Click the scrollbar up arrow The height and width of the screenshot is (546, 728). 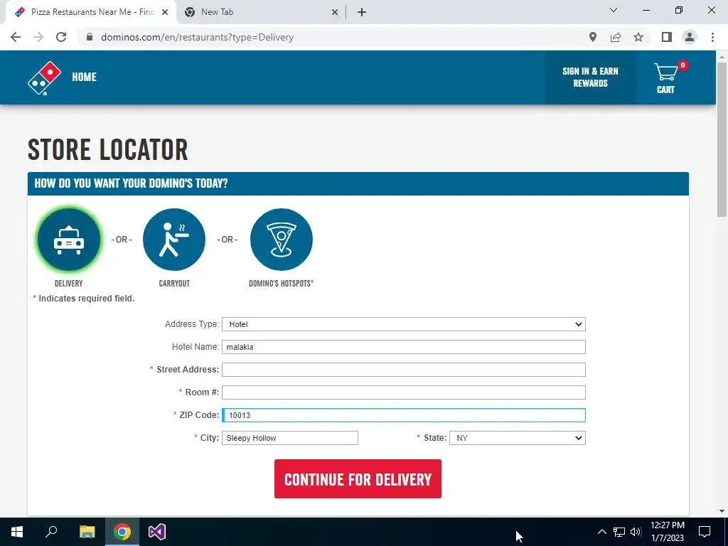(722, 56)
